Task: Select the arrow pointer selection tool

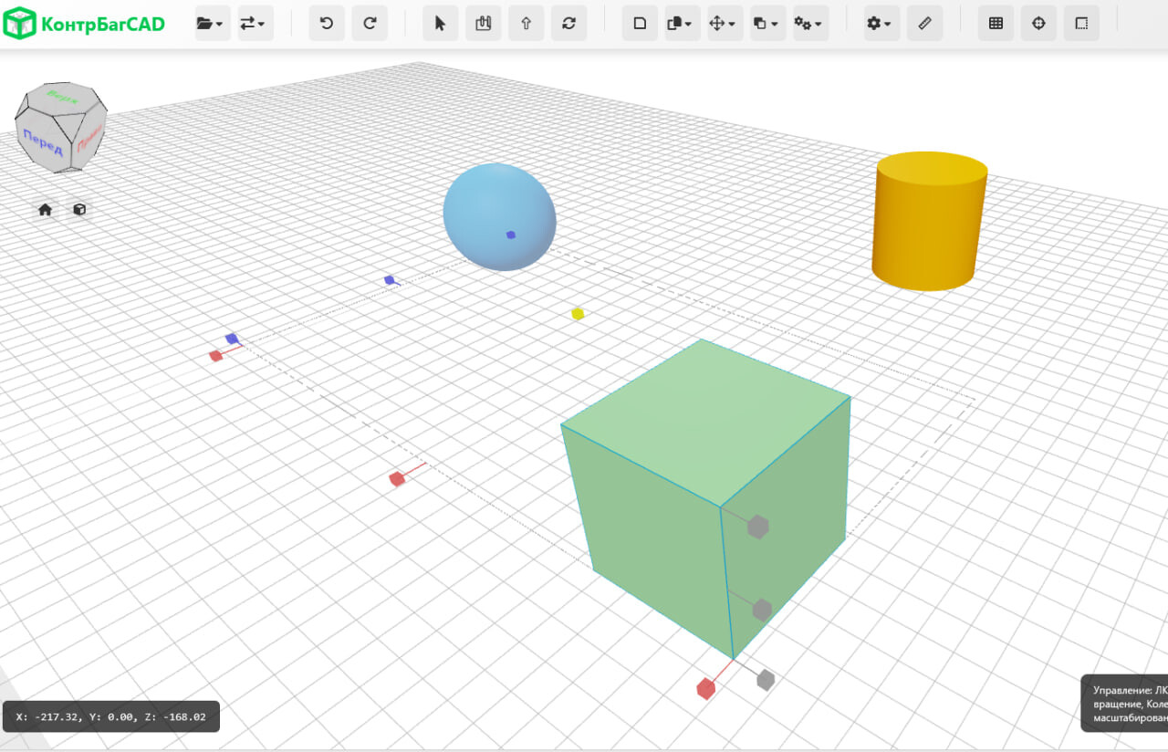Action: [x=440, y=24]
